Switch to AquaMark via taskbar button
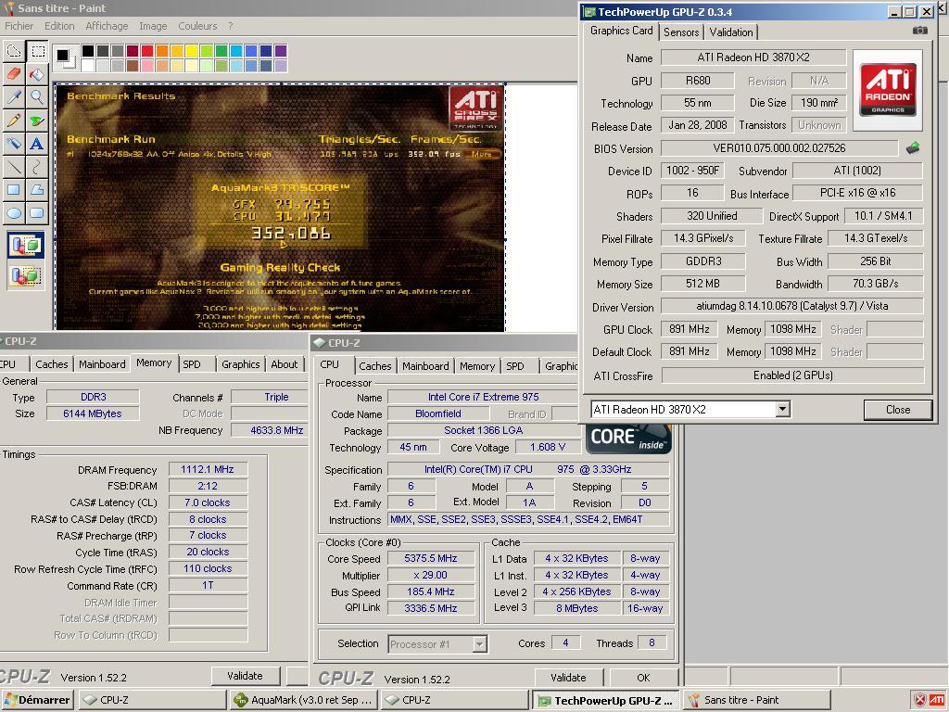 pyautogui.click(x=303, y=700)
